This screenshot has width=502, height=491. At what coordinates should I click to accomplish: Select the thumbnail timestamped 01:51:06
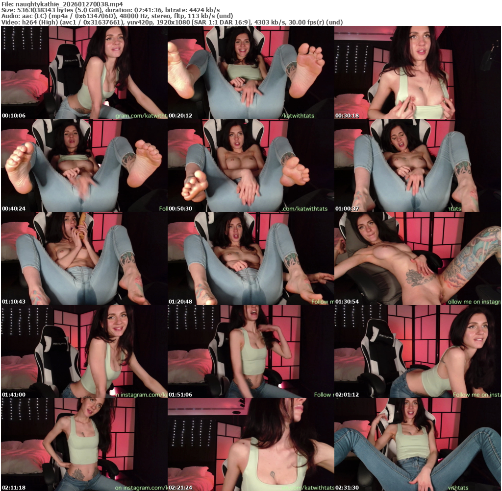(x=251, y=351)
